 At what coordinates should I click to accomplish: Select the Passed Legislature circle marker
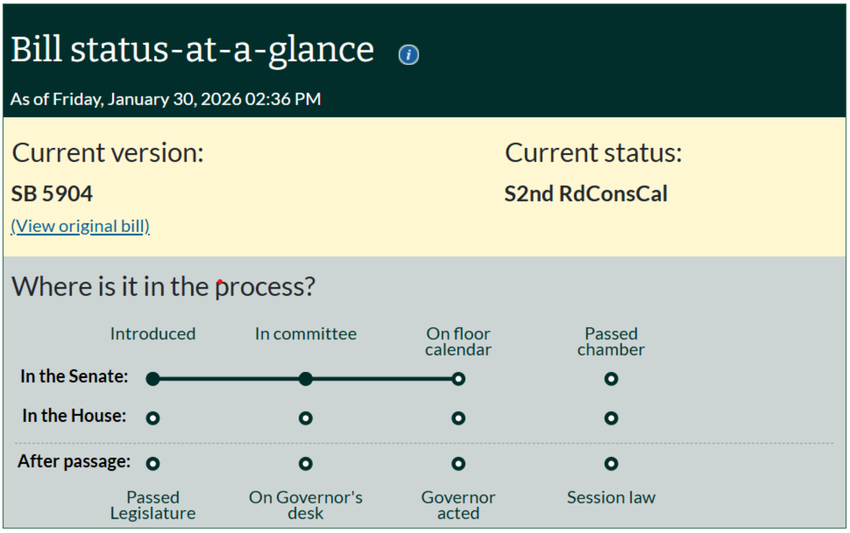point(153,464)
